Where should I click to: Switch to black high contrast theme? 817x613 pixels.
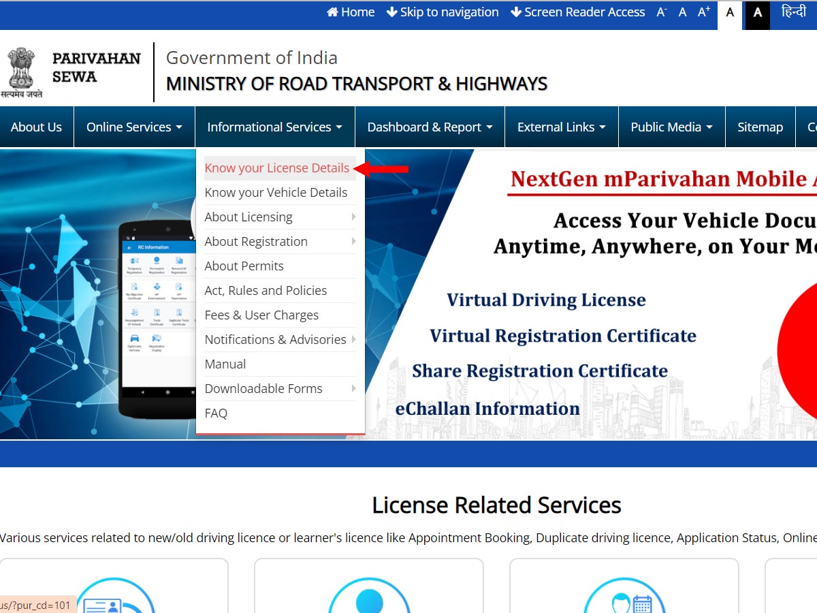click(x=757, y=13)
